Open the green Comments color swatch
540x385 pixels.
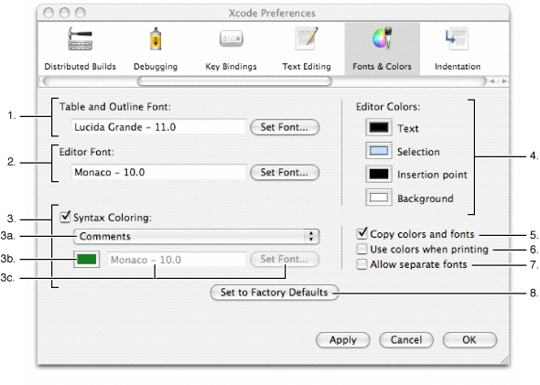click(x=86, y=260)
